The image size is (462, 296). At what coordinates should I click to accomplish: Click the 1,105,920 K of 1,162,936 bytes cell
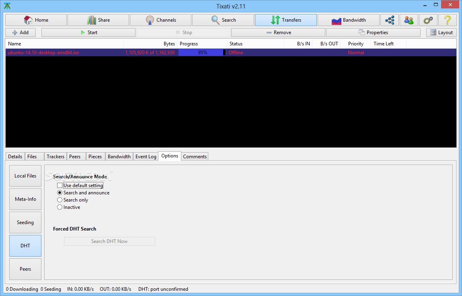tap(150, 52)
